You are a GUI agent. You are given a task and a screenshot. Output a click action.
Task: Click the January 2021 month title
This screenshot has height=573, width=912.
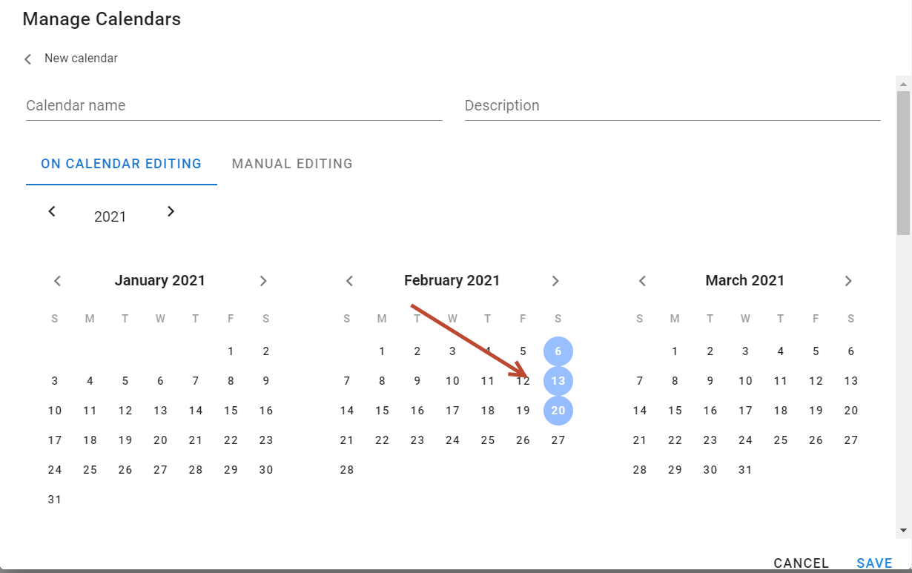click(x=160, y=281)
